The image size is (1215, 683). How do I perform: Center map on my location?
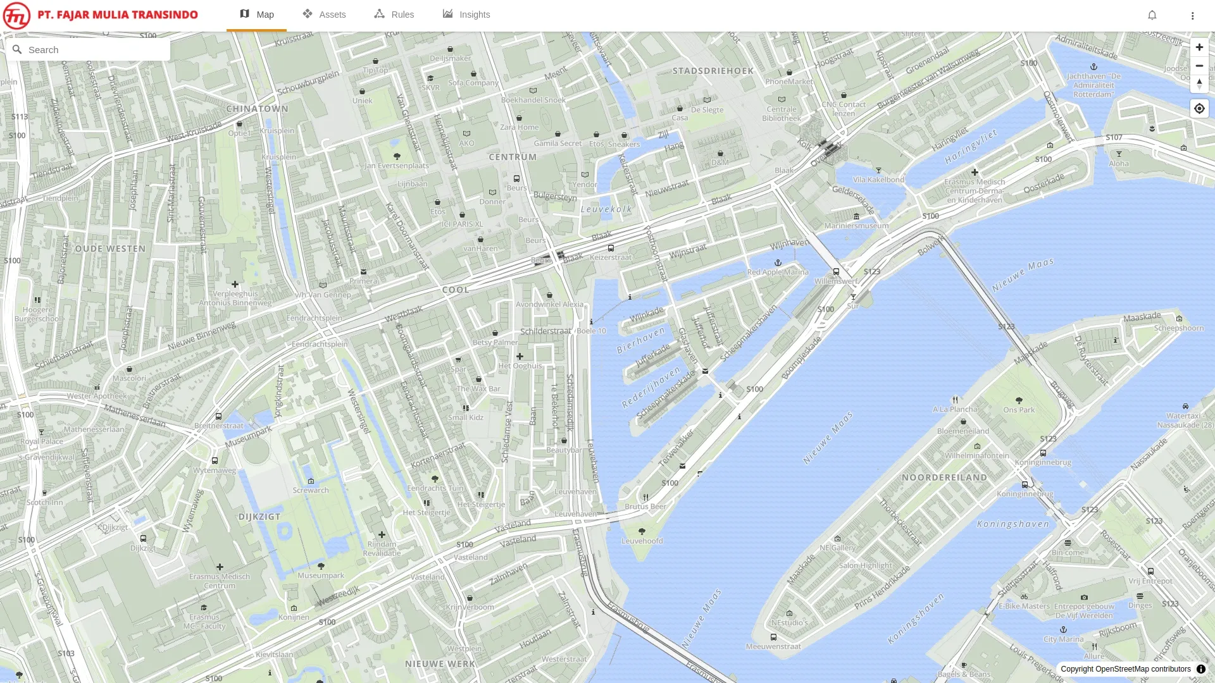pyautogui.click(x=1199, y=109)
